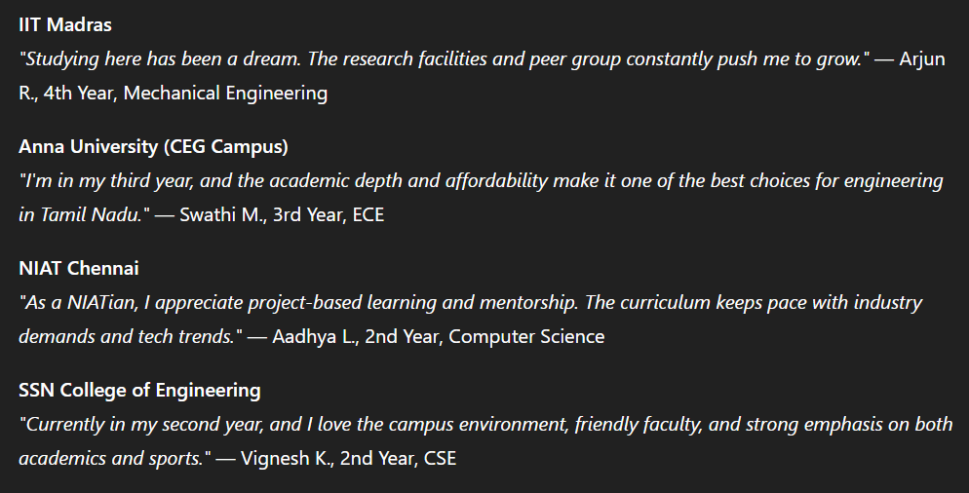Select the Anna University (CEG Campus) heading

pos(153,147)
